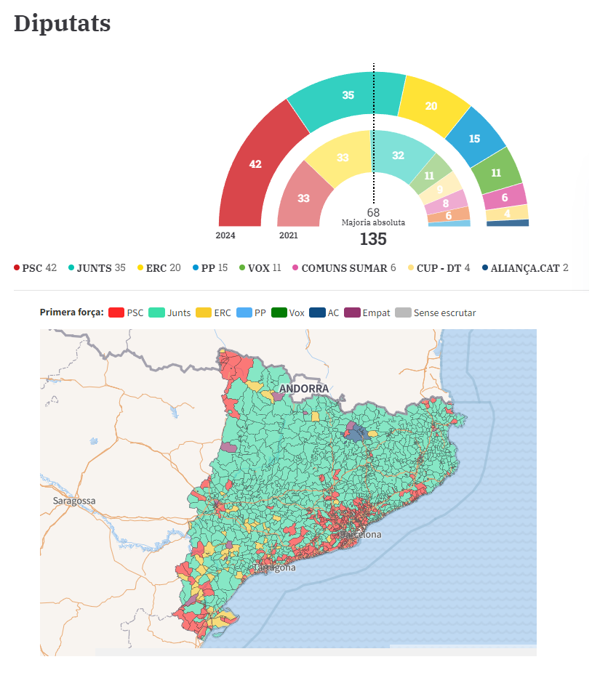This screenshot has height=686, width=592.
Task: Select the turquoise Junts 35 outer arc segment
Action: [348, 95]
